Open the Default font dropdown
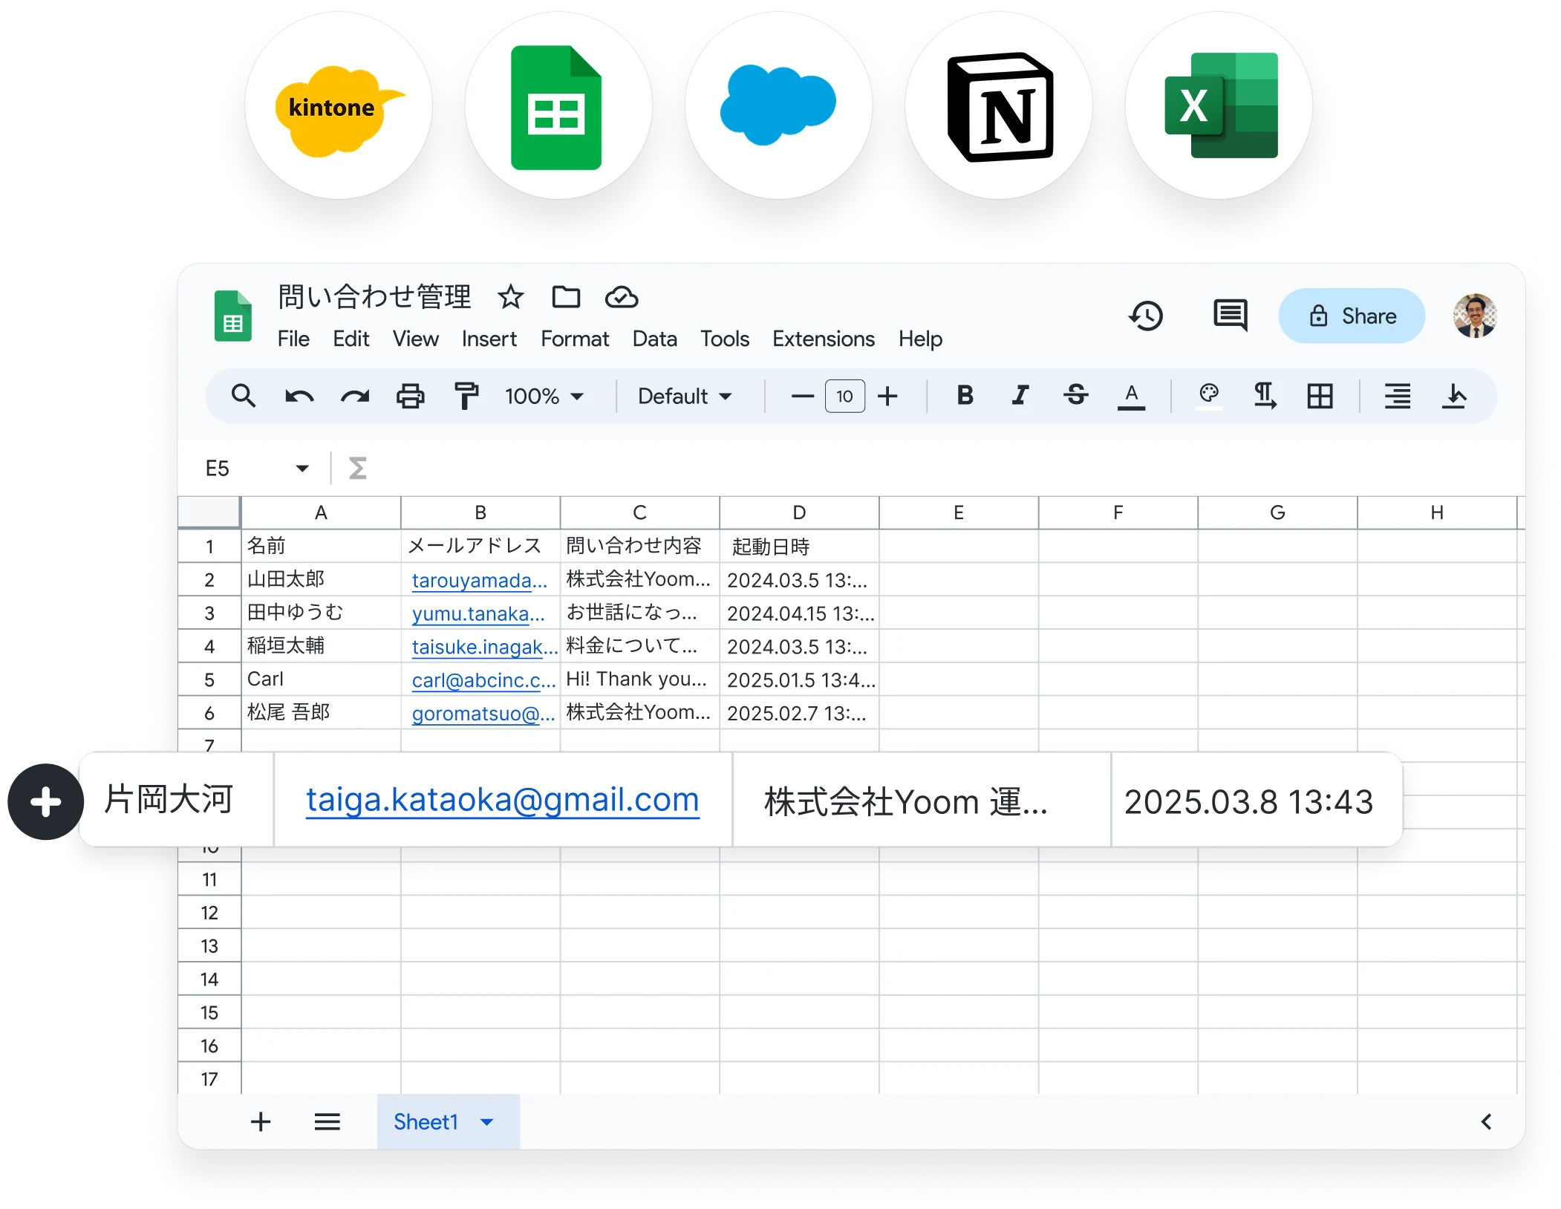The image size is (1561, 1209). tap(684, 396)
